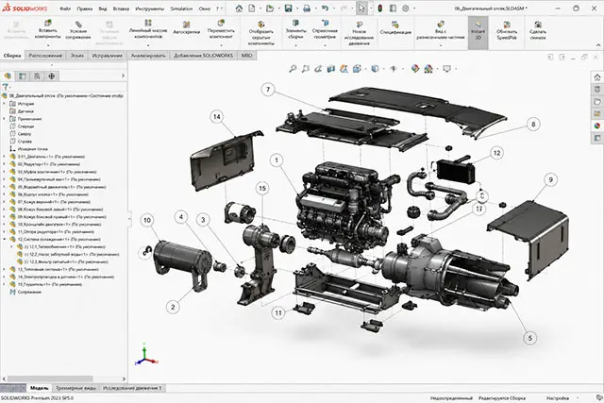Open the Bill of Materials (Спецификация) tool
Screen dimensions: 604x403
click(x=395, y=28)
